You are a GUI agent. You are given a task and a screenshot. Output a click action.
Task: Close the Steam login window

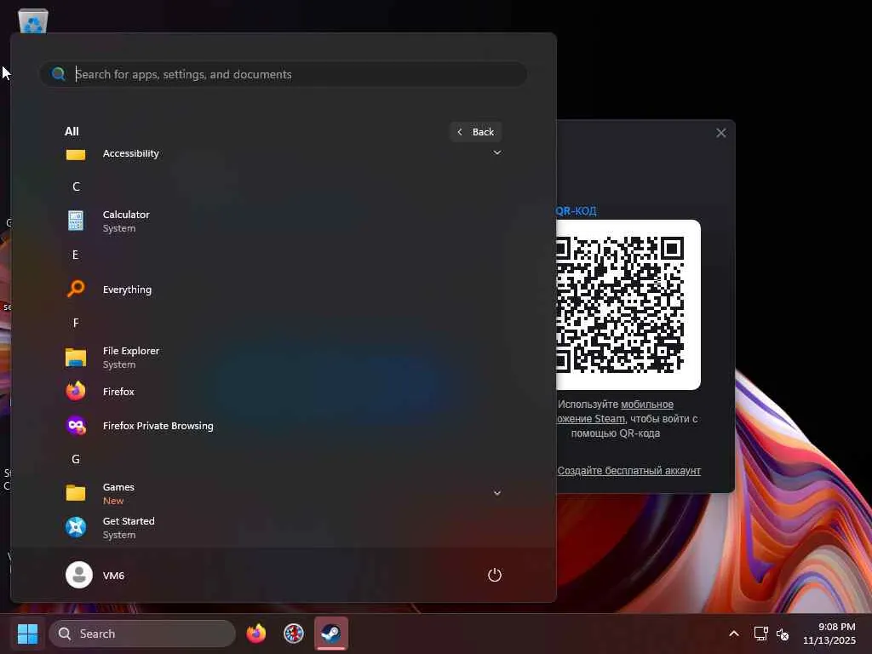(x=720, y=133)
